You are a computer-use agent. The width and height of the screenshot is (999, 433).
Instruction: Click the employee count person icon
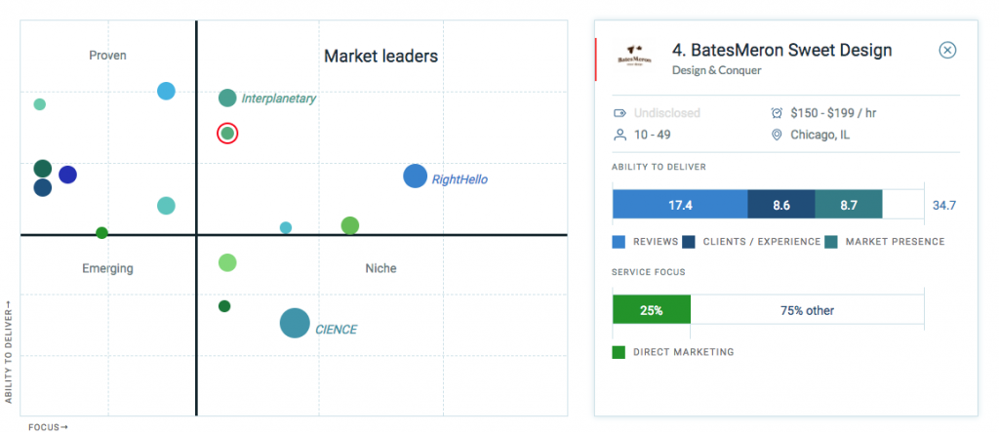619,135
